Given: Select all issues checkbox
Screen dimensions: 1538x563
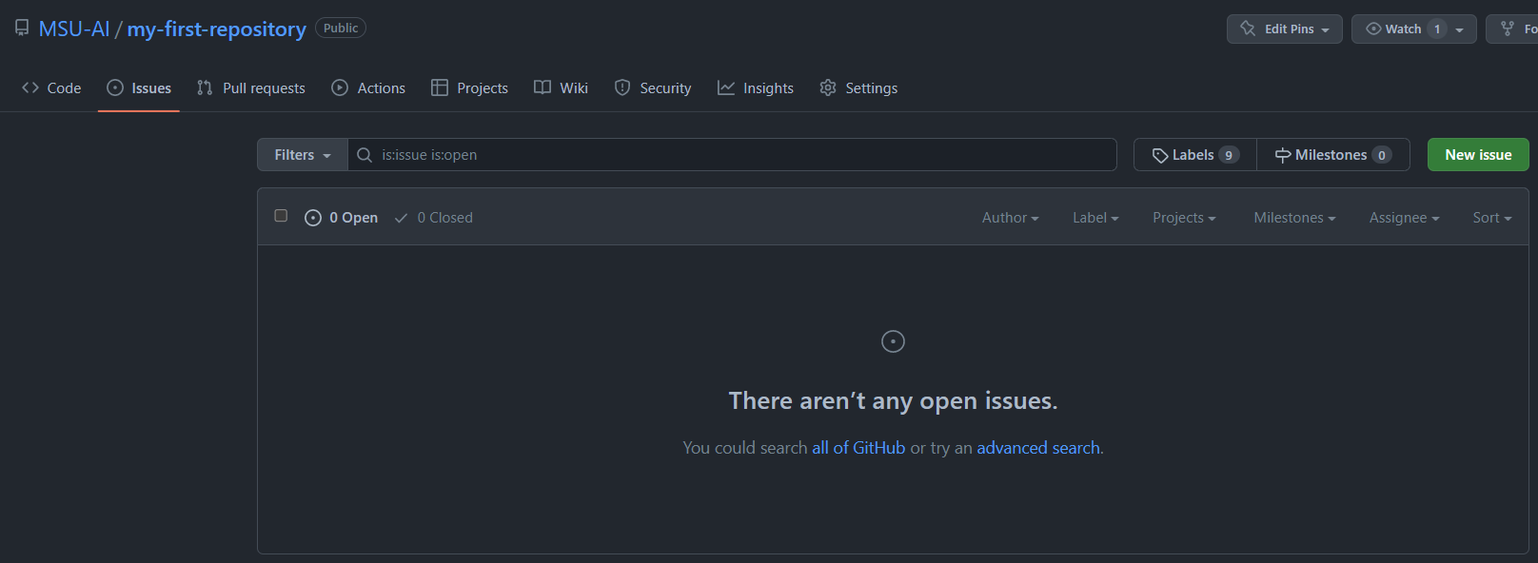Looking at the screenshot, I should [x=281, y=216].
